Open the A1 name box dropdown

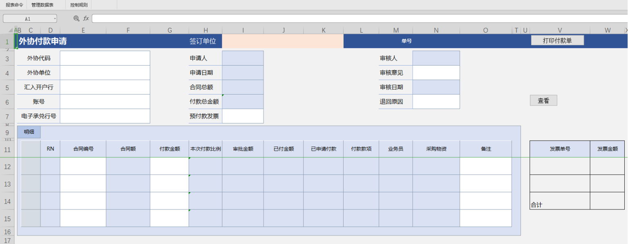point(55,19)
